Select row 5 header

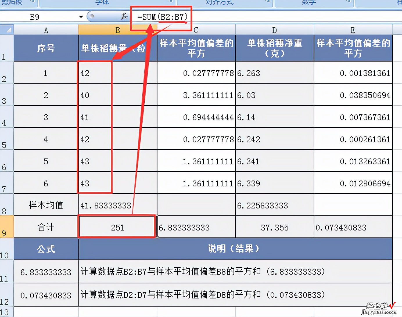pos(7,138)
